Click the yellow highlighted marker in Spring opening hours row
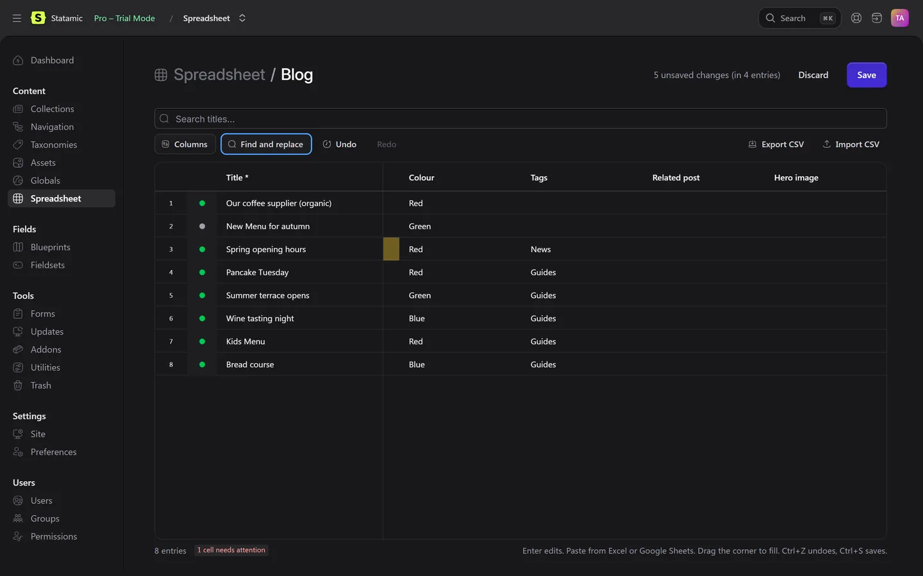This screenshot has width=923, height=576. (x=391, y=249)
